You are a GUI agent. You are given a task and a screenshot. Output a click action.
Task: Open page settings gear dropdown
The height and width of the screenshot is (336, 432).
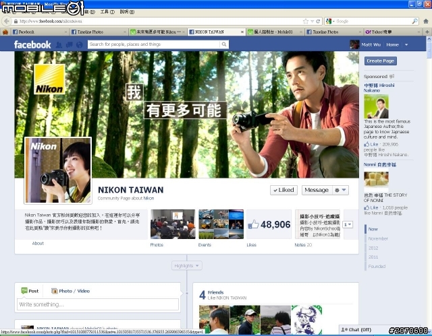coord(340,190)
